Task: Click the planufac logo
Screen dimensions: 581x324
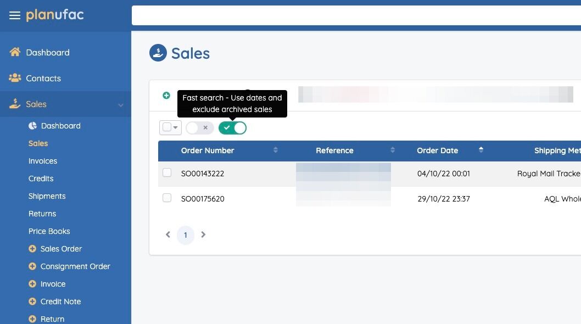Action: pos(55,15)
